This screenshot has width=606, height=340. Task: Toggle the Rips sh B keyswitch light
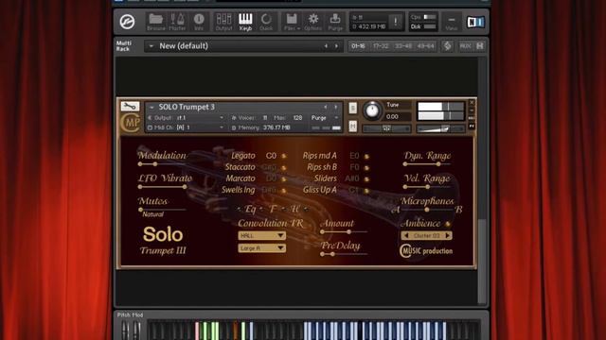[366, 168]
